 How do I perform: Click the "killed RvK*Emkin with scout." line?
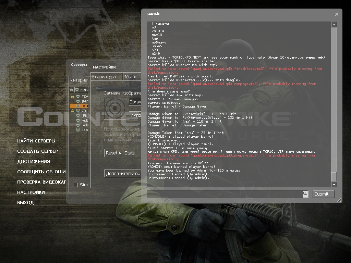[x=180, y=76]
